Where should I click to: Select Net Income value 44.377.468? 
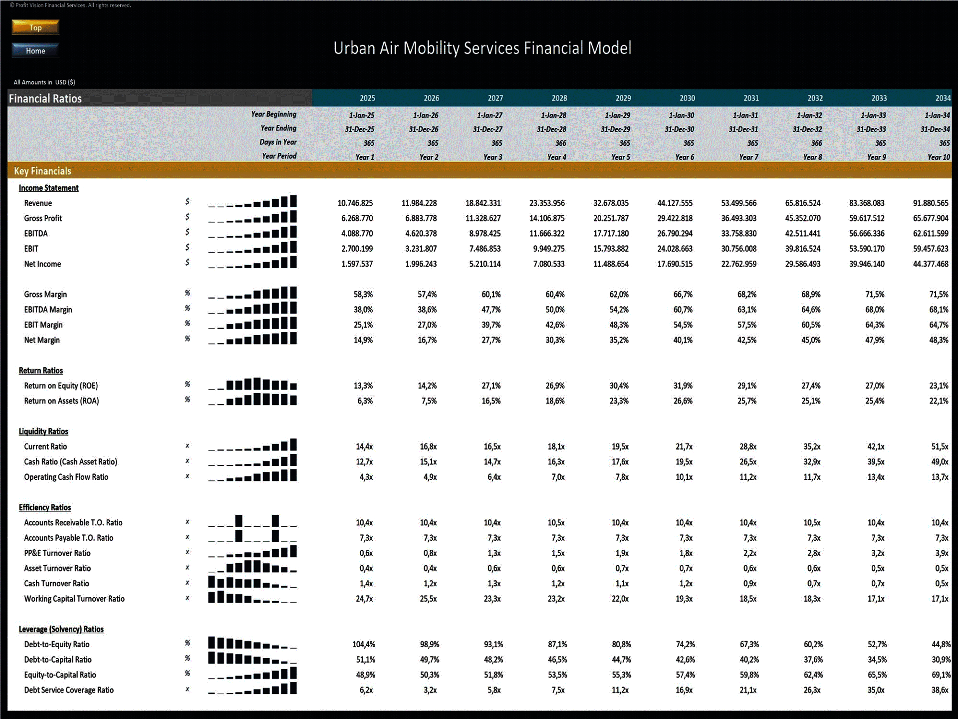click(931, 264)
